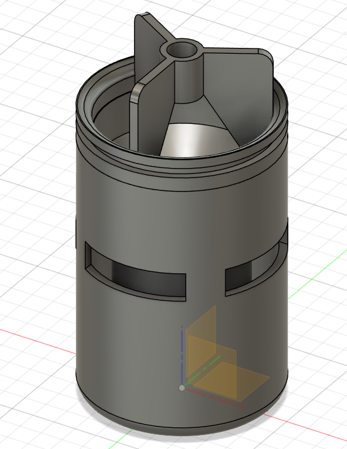
Task: Select the blue vertical Z axis line
Action: [x=182, y=355]
